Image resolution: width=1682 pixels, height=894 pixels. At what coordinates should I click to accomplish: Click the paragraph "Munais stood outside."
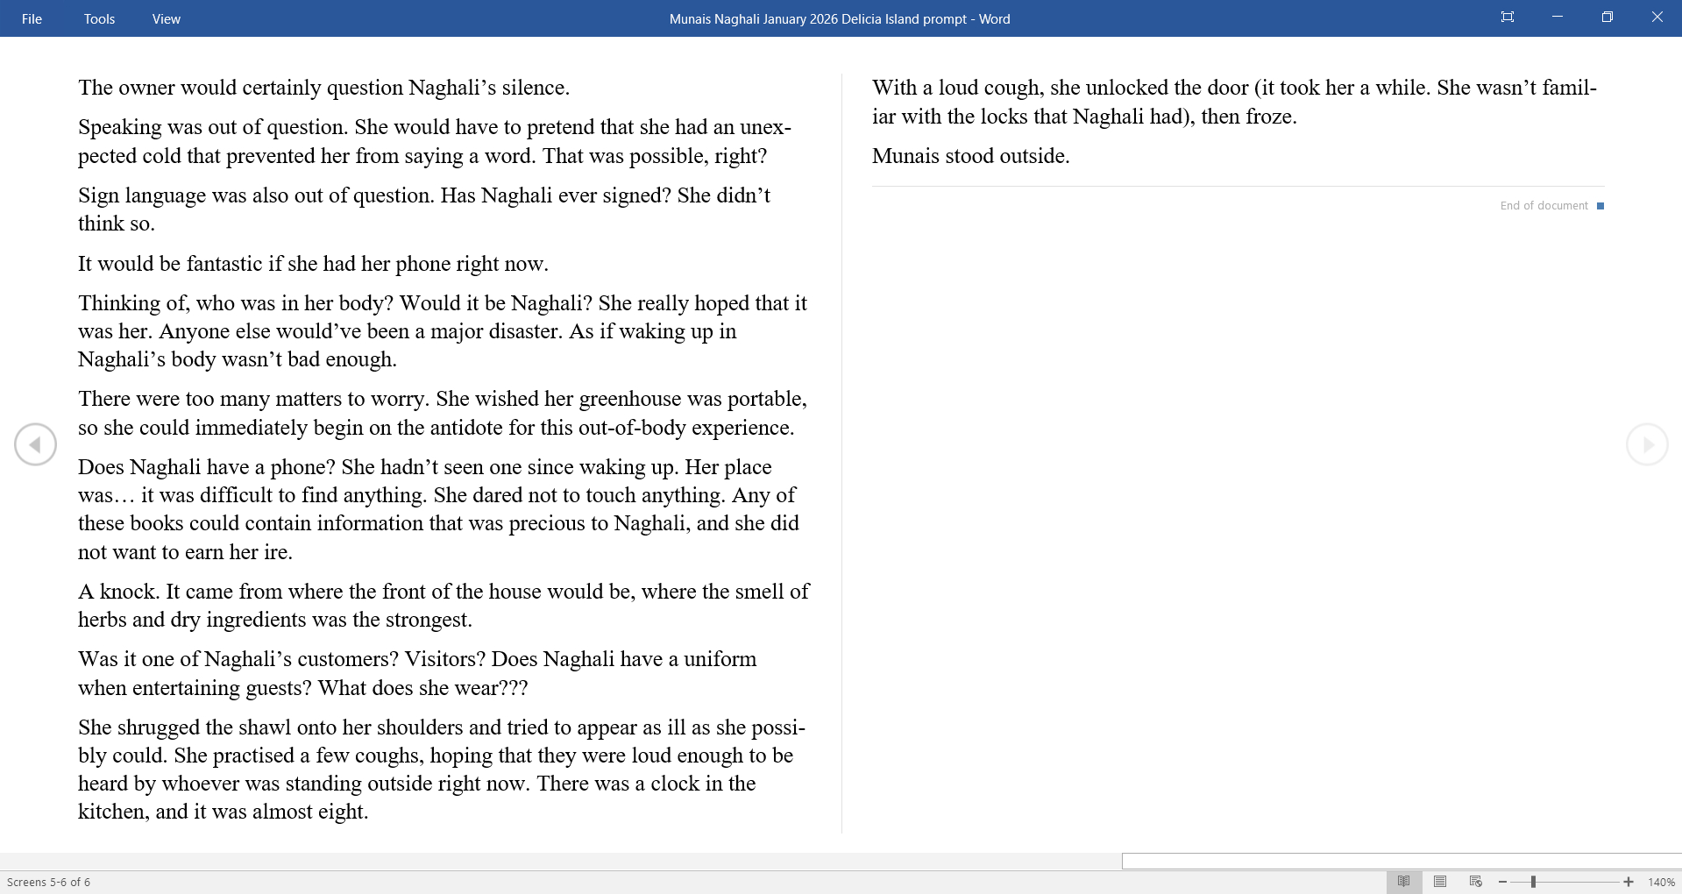970,156
